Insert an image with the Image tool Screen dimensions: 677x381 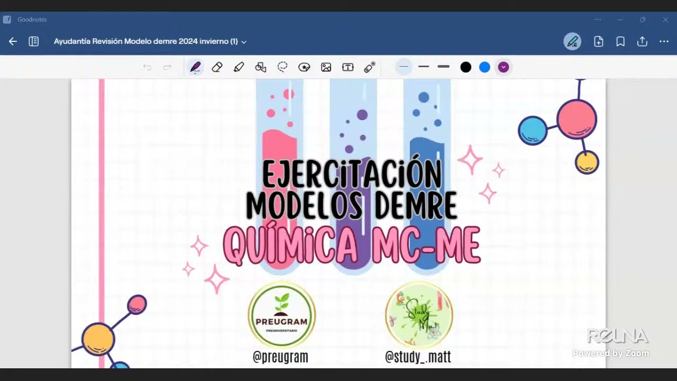tap(326, 67)
